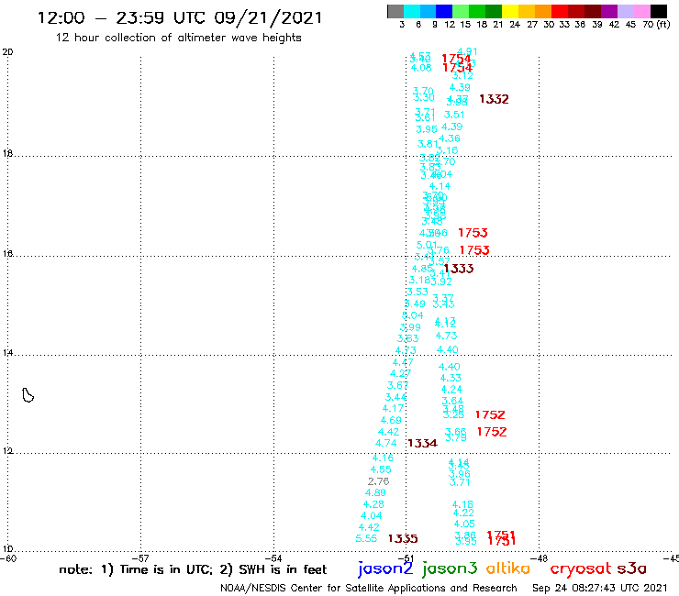The height and width of the screenshot is (596, 679).
Task: Click the green 'jason3' legend label
Action: (450, 568)
